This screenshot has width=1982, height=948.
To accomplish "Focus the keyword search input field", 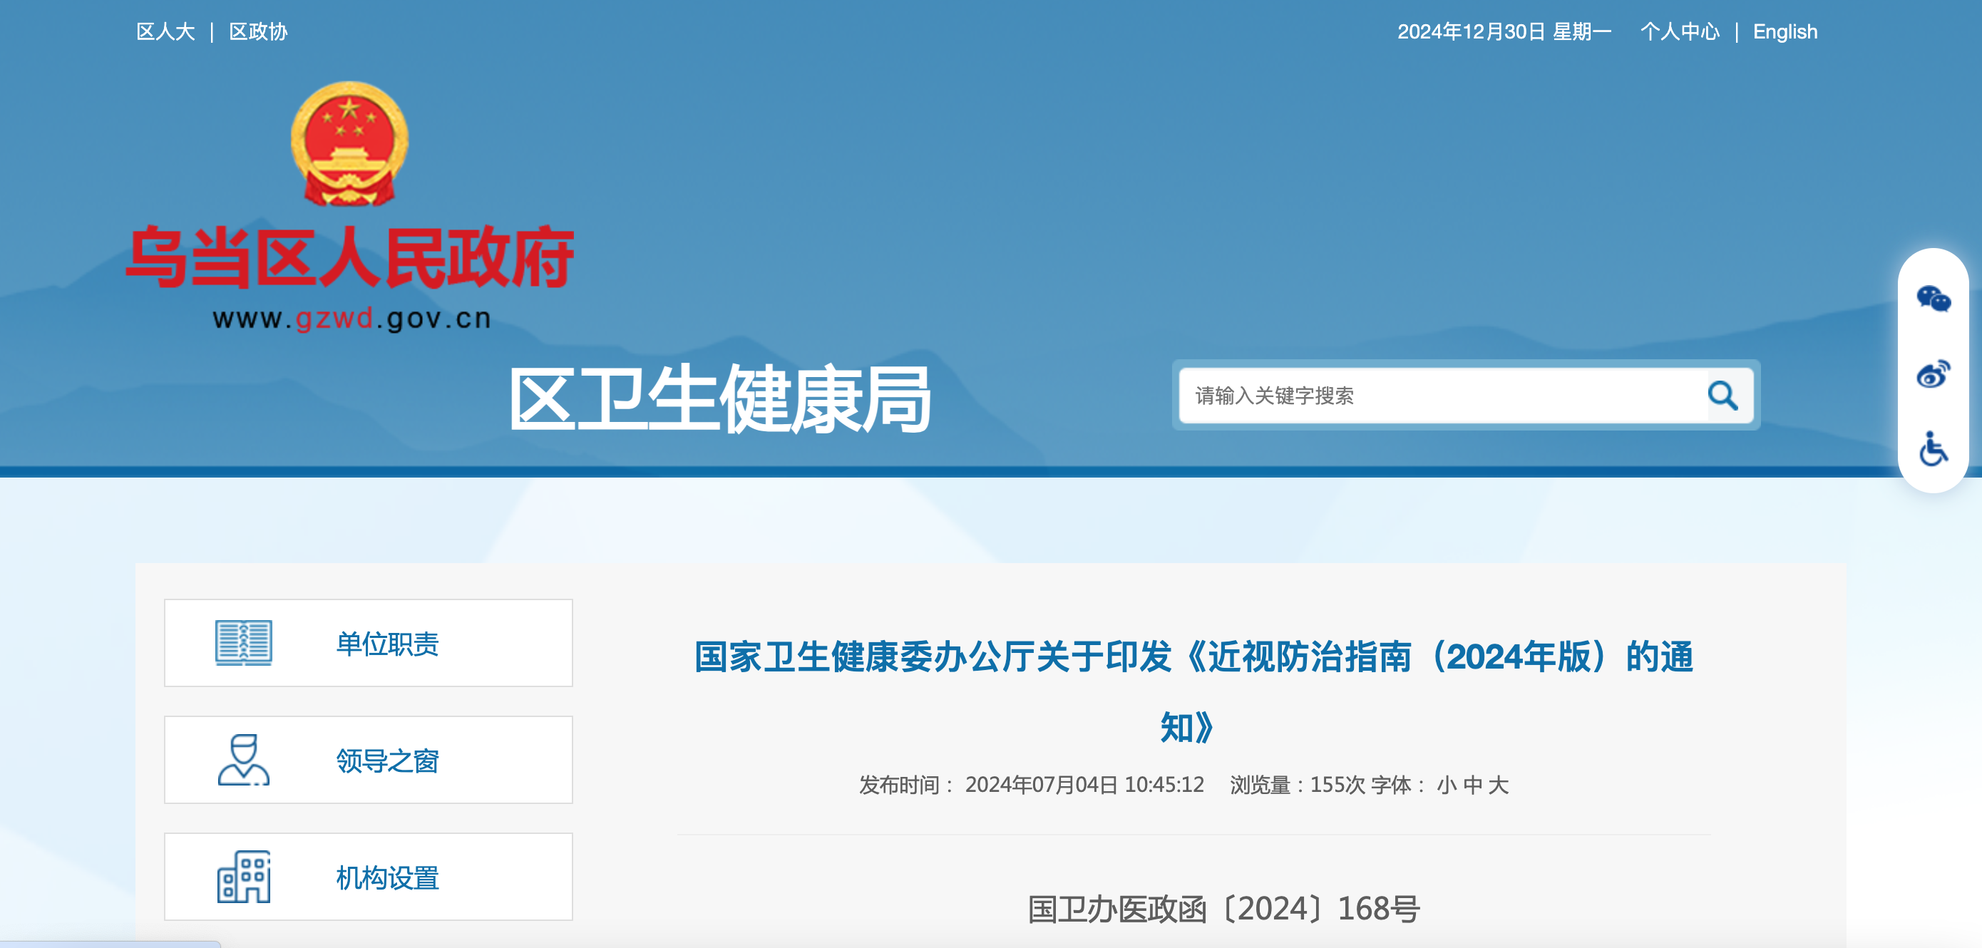I will pos(1442,396).
